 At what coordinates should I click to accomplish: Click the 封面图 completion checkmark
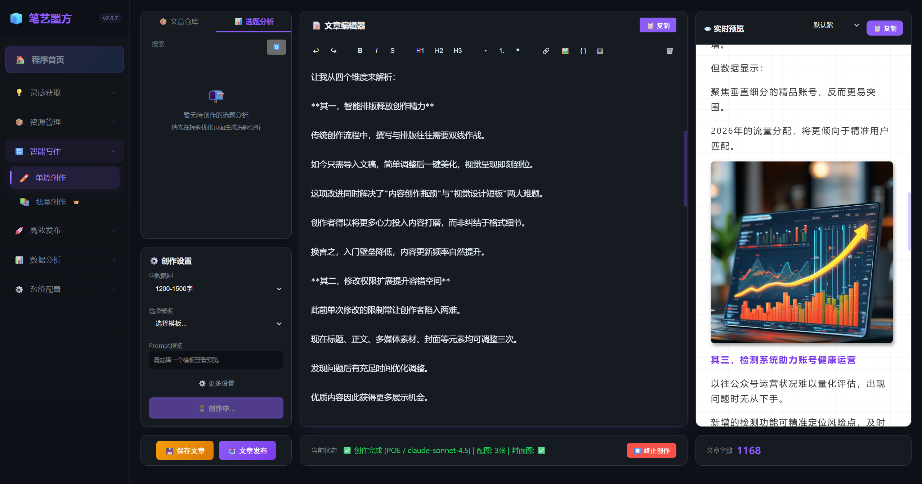541,450
